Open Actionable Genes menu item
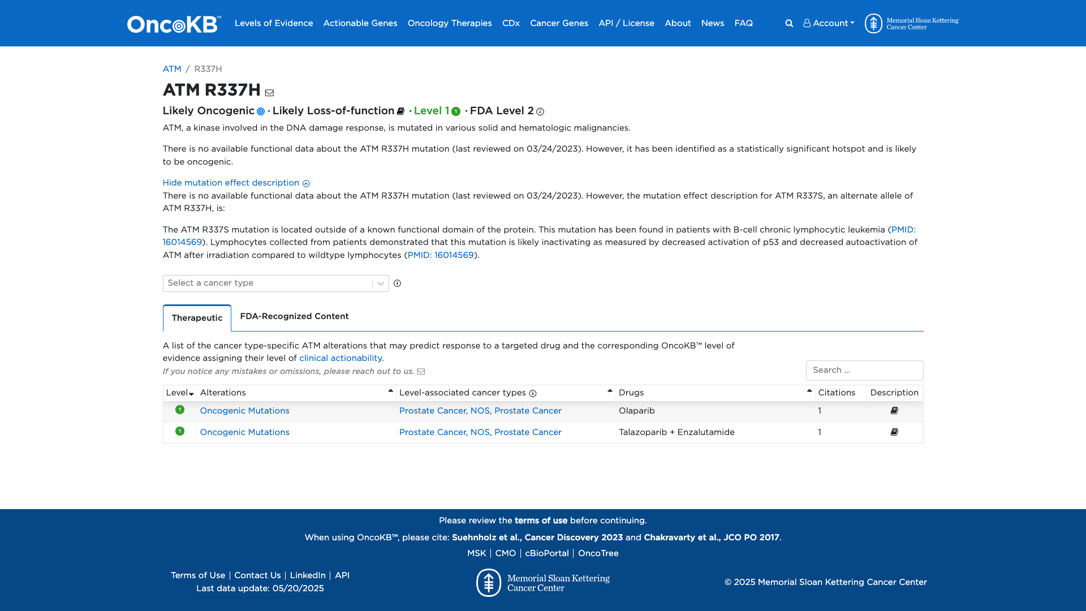Image resolution: width=1086 pixels, height=611 pixels. [360, 23]
